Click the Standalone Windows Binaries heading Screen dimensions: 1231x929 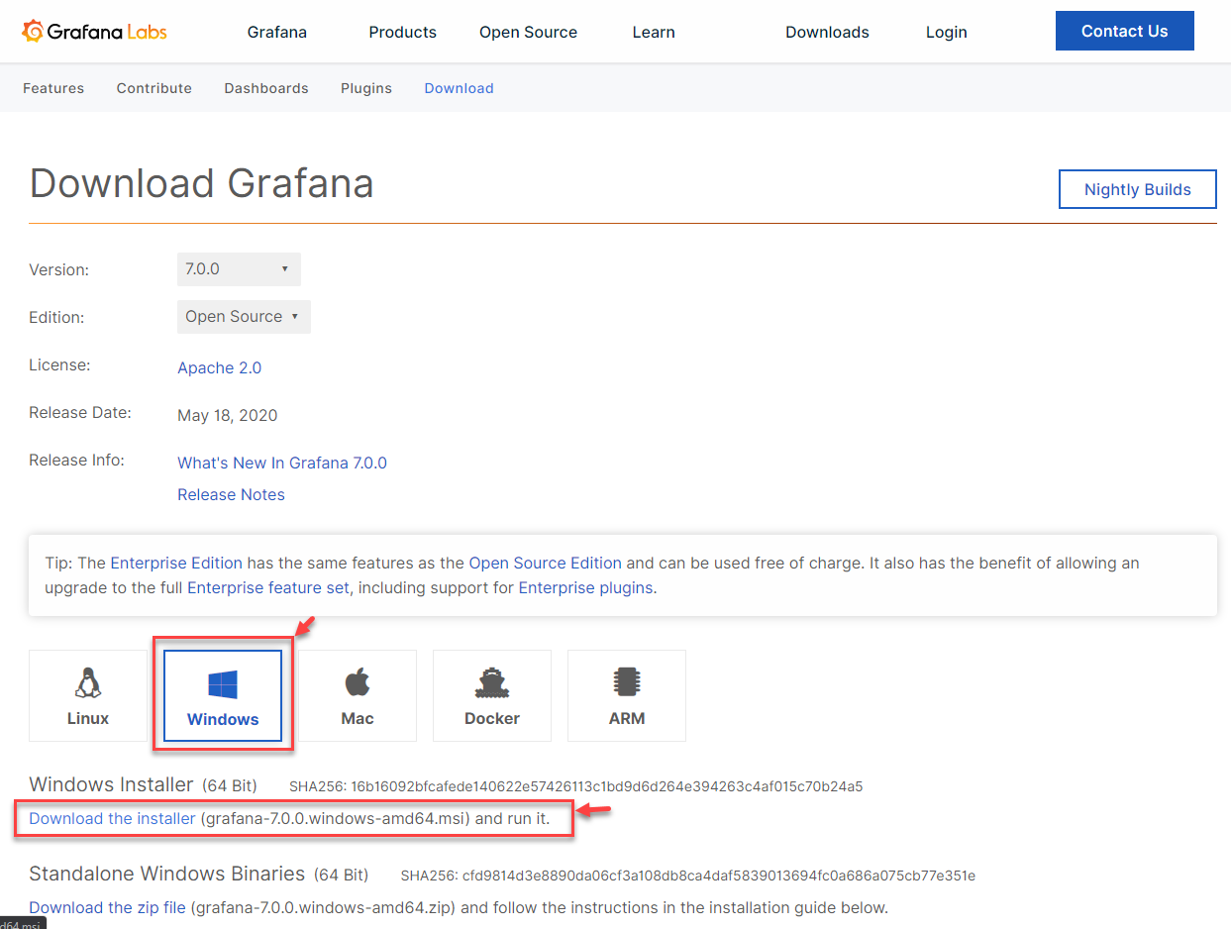click(167, 874)
